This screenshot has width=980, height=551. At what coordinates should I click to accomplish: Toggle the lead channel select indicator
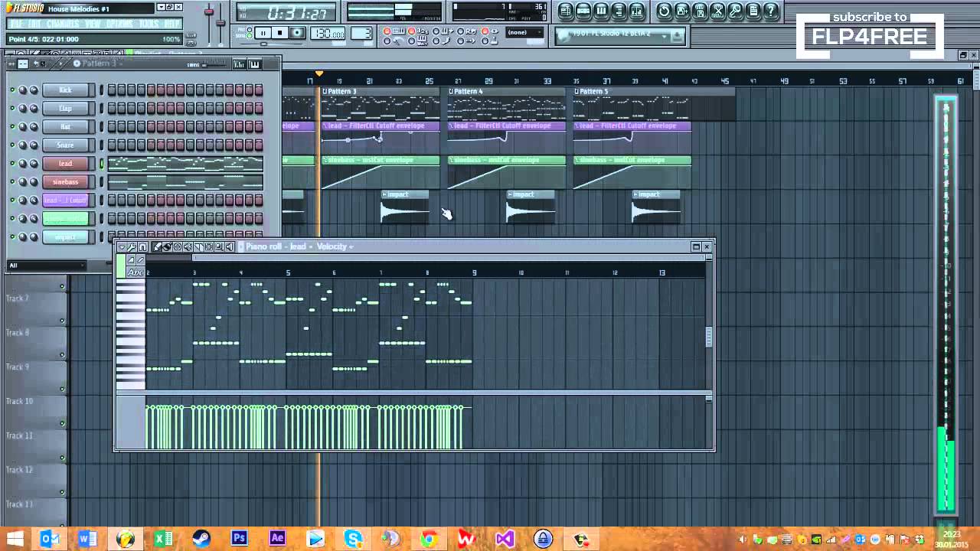101,164
